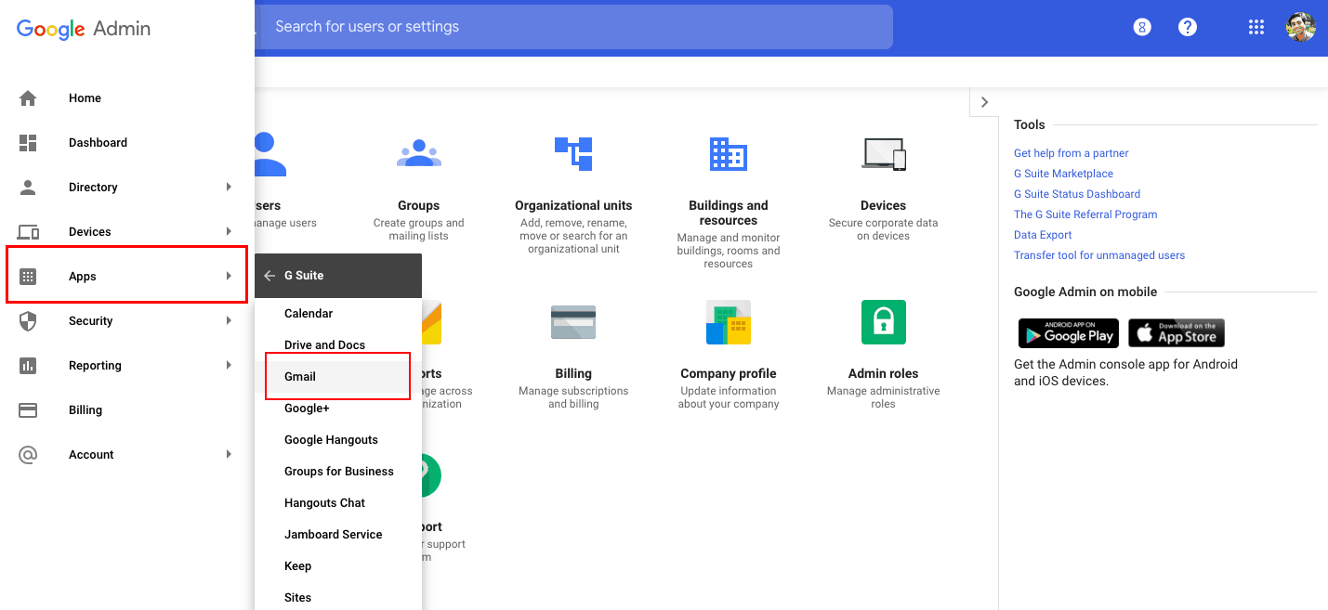The image size is (1328, 610).
Task: Click the Data Export link
Action: tap(1043, 235)
